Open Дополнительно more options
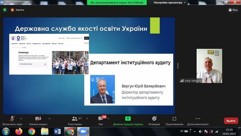This screenshot has height=136, width=241. point(198,121)
